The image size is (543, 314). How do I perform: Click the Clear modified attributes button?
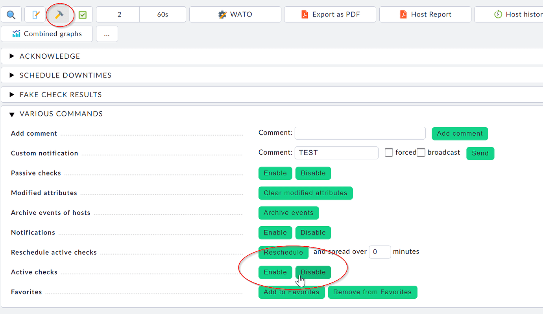coord(305,193)
